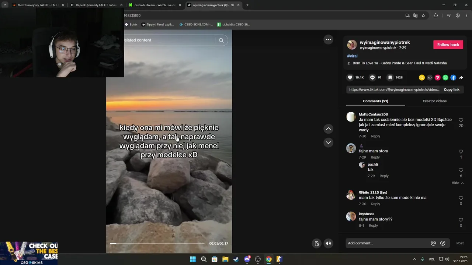Viewport: 472px width, 265px height.
Task: Seek the video progress bar
Action: tap(157, 243)
